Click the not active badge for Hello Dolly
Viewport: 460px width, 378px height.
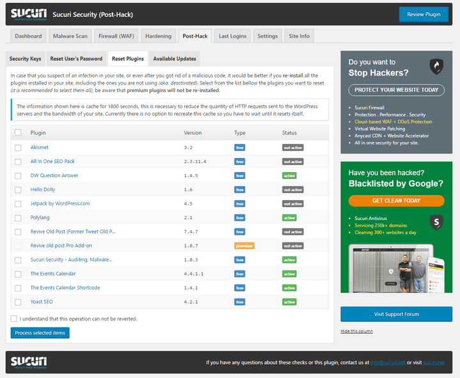293,190
